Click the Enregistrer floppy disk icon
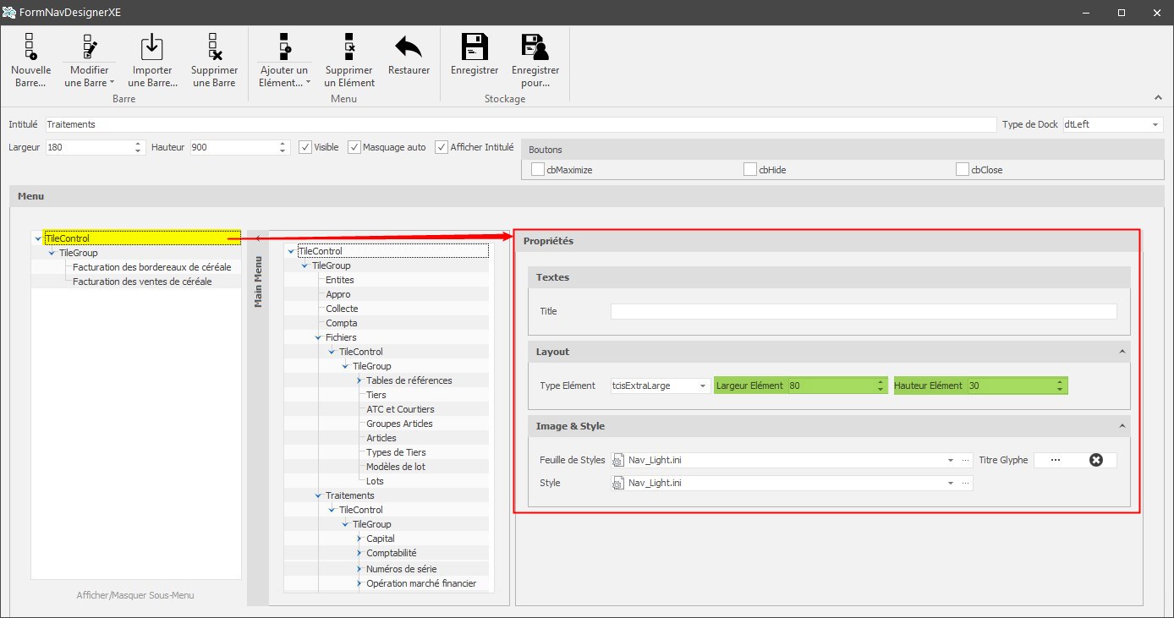The height and width of the screenshot is (618, 1174). click(475, 46)
